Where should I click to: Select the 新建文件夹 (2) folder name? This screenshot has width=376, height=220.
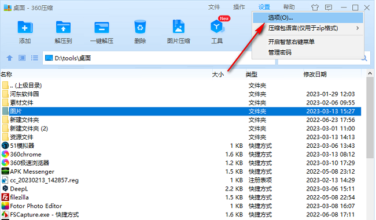(x=29, y=128)
